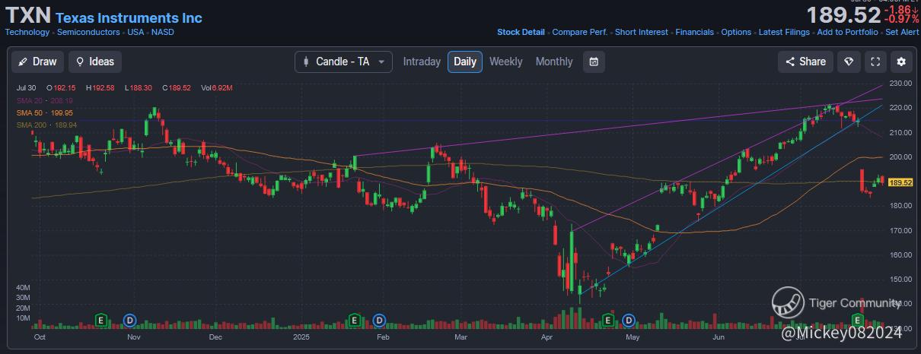Click Add to Portfolio
Viewport: 921px width, 354px height.
click(847, 32)
